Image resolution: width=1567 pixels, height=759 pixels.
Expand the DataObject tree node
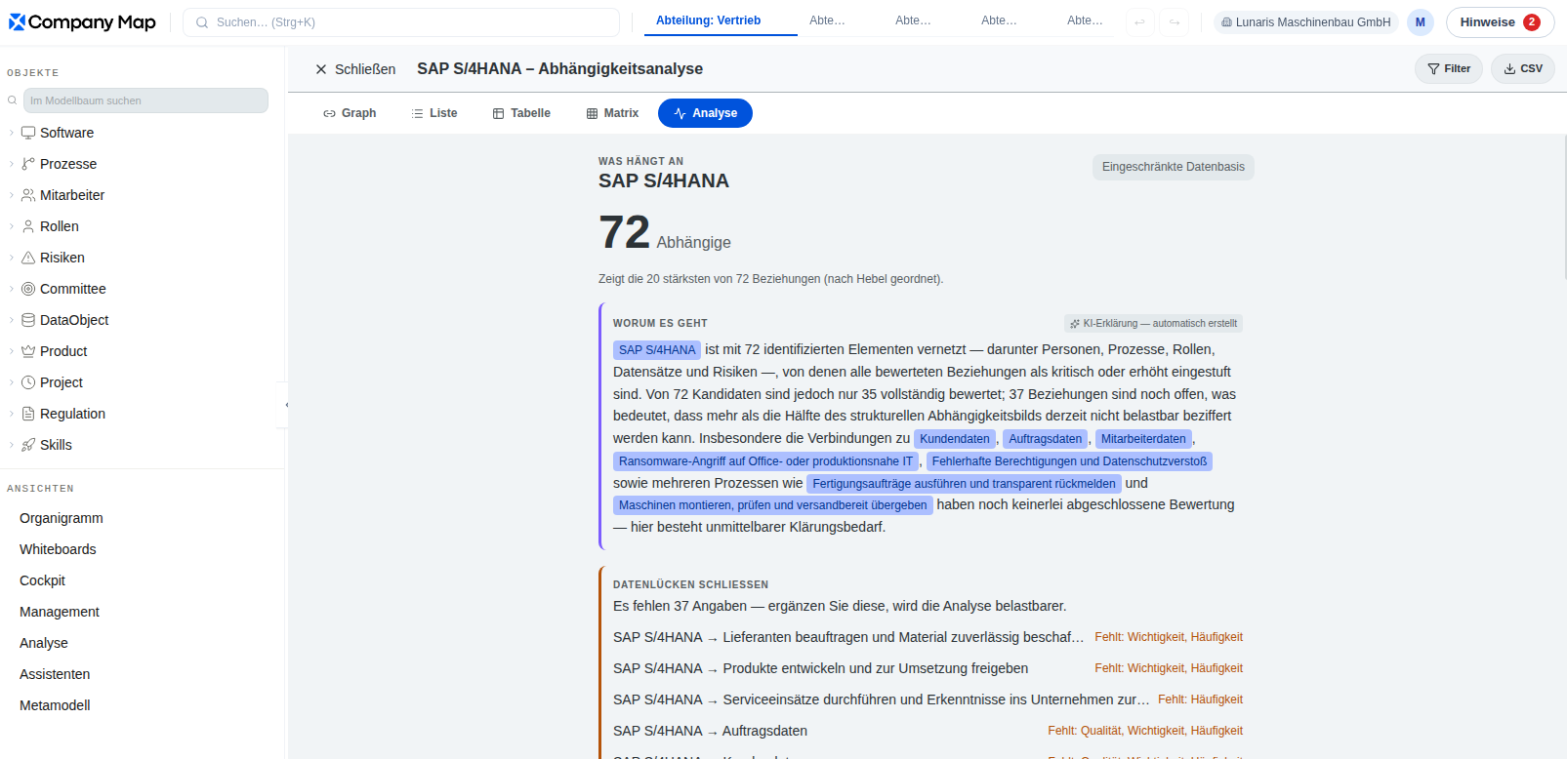pyautogui.click(x=12, y=320)
